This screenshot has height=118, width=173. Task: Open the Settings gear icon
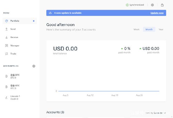[152, 5]
